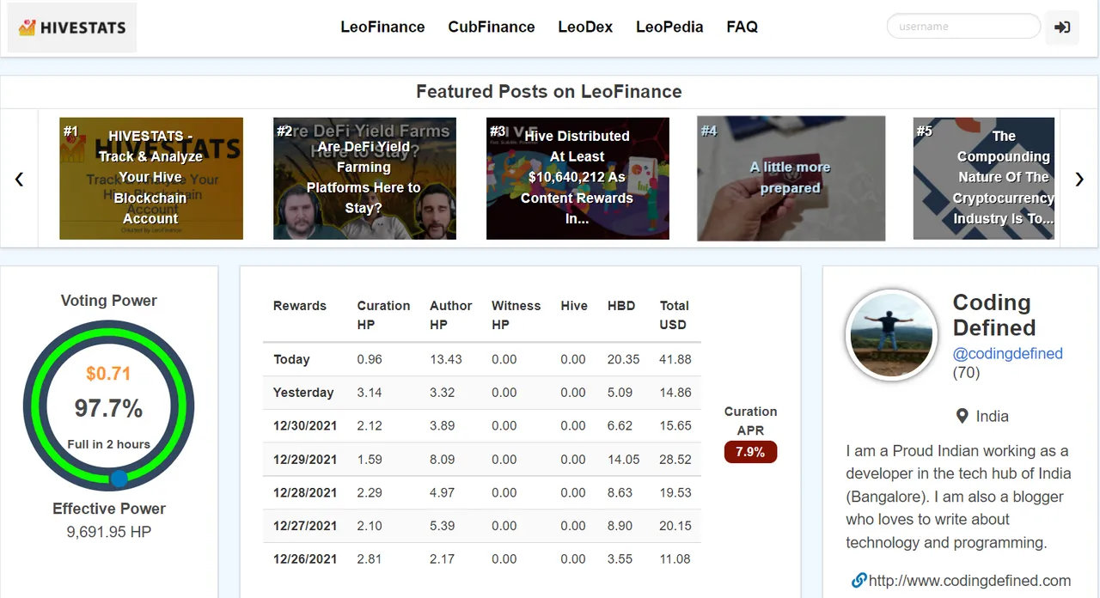
Task: Advance featured posts with right chevron
Action: click(1079, 179)
